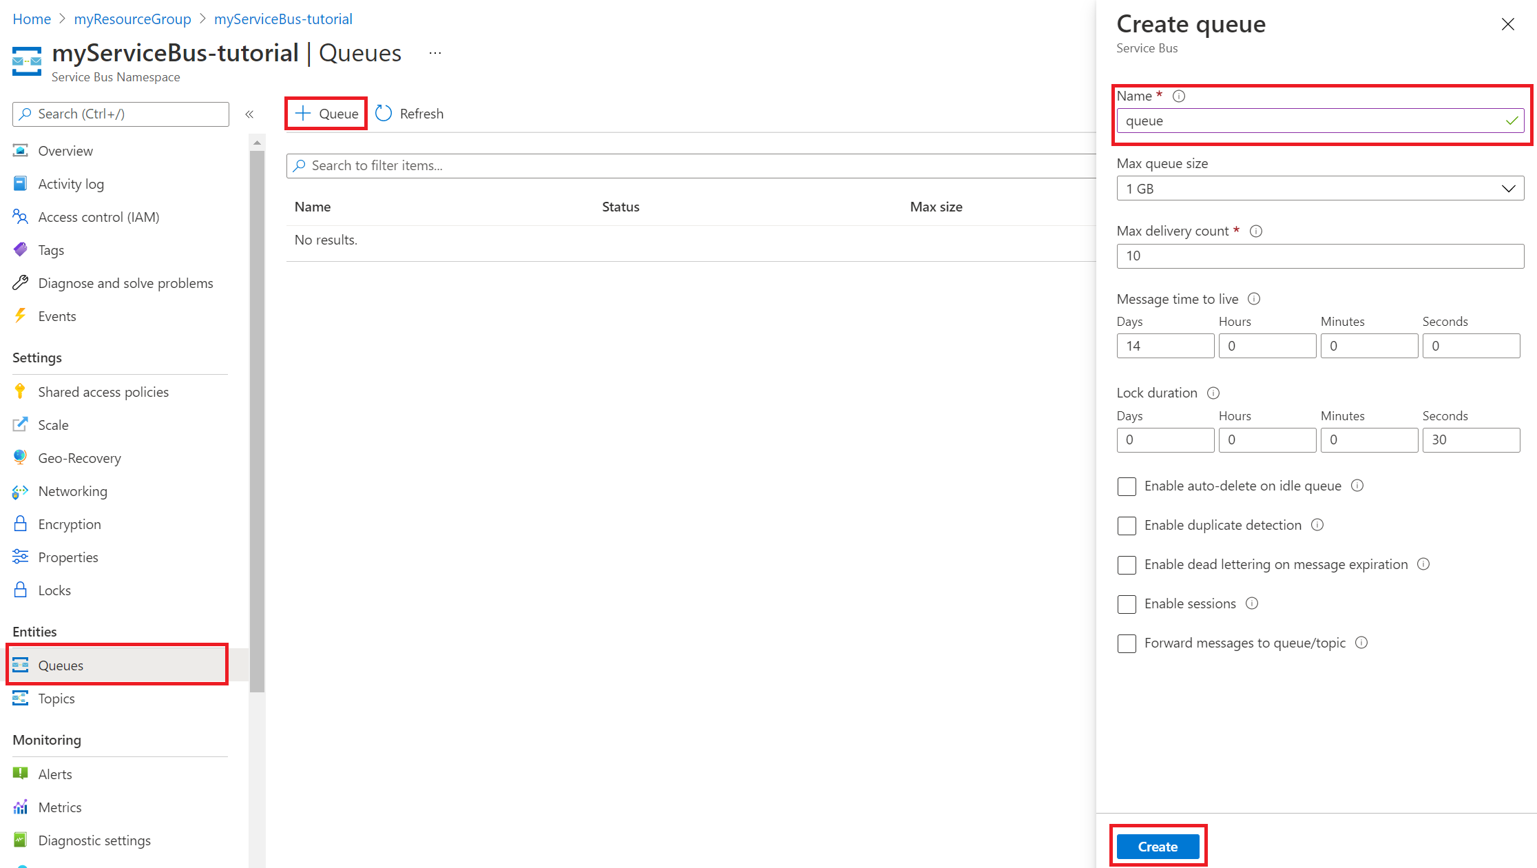Enable duplicate detection checkbox
1537x868 pixels.
[x=1127, y=525]
